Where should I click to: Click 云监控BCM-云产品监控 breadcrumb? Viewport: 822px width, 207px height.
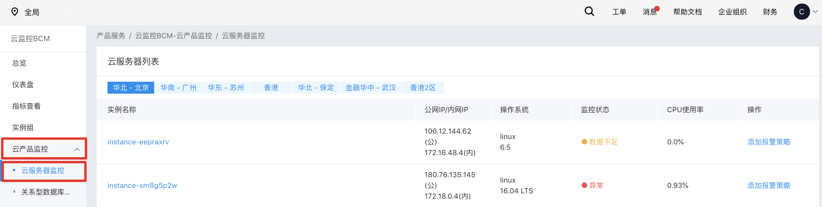[173, 36]
